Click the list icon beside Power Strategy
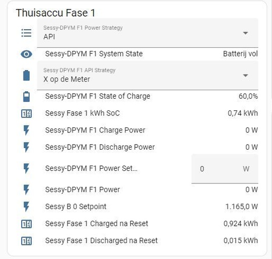This screenshot has width=272, height=259. tap(26, 33)
